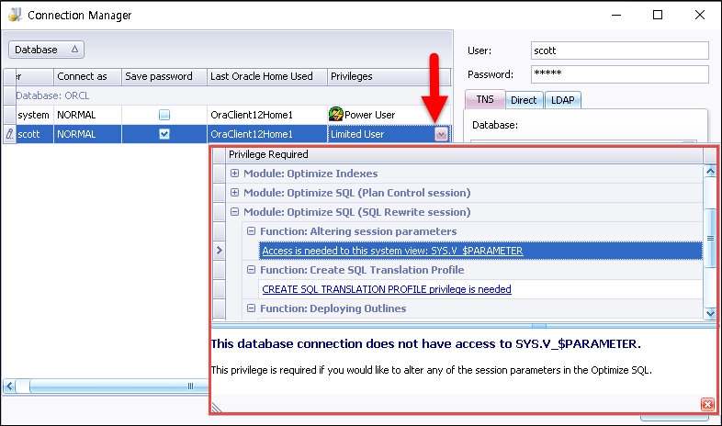Click NORMAL in the scott row
Viewport: 722px width, 426px height.
tap(76, 134)
